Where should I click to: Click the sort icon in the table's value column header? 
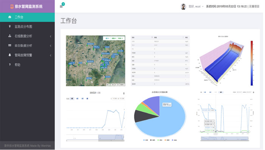183,37
